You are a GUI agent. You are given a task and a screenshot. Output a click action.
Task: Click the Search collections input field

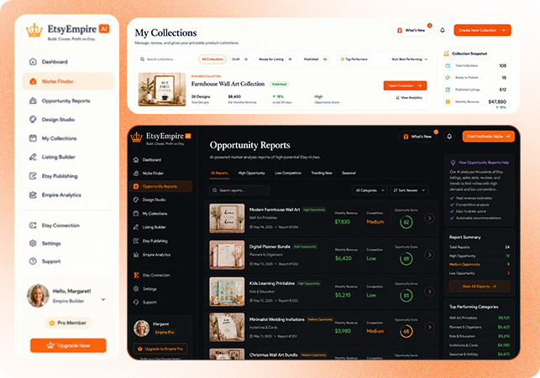(x=165, y=60)
